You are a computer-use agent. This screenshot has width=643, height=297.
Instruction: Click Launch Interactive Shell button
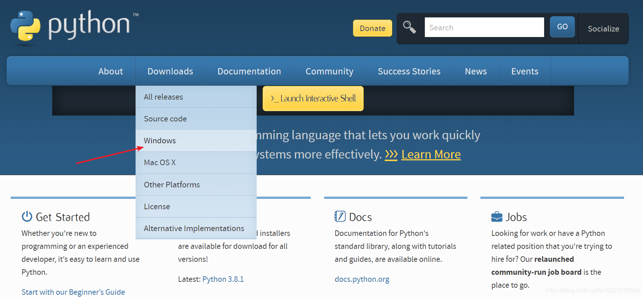coord(313,99)
